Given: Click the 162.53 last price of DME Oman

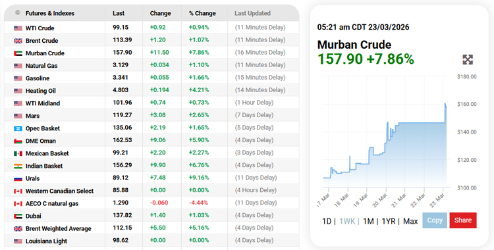Looking at the screenshot, I should pyautogui.click(x=123, y=139).
